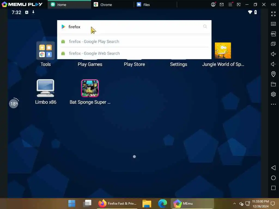Increase volume with the speaker plus icon
This screenshot has width=279, height=209.
pyautogui.click(x=273, y=54)
